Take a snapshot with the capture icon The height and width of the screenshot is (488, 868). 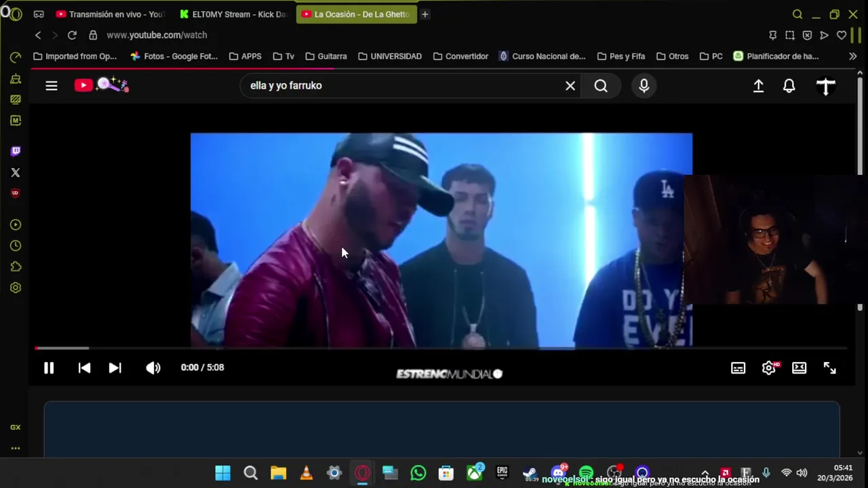[790, 35]
